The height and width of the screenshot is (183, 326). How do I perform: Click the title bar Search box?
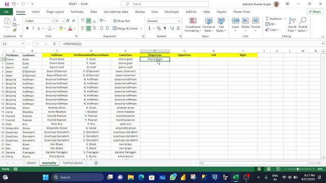point(165,4)
